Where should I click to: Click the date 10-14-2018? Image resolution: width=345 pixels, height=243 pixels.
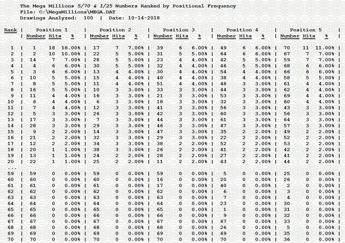pos(144,18)
